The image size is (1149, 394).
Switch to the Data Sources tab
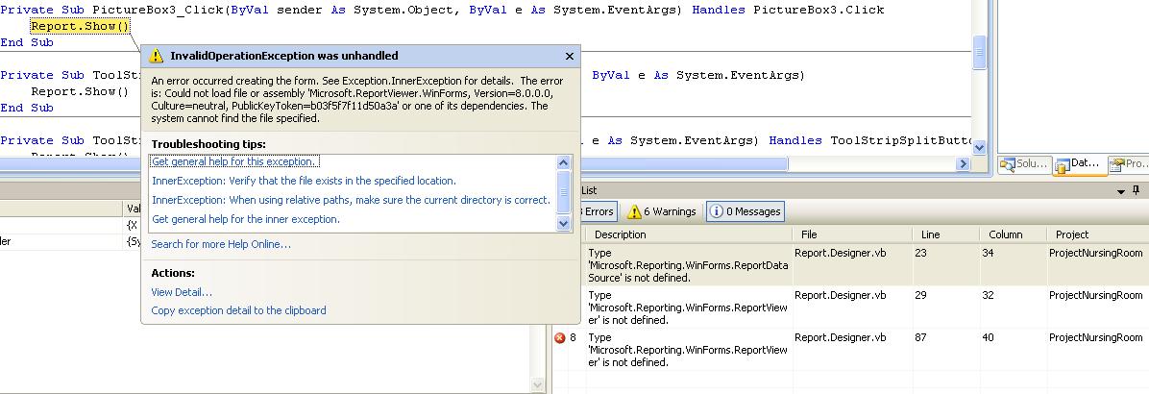coord(1078,164)
